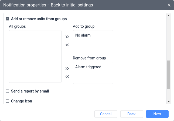Go Back to the previous step
174x121 pixels.
click(x=131, y=114)
